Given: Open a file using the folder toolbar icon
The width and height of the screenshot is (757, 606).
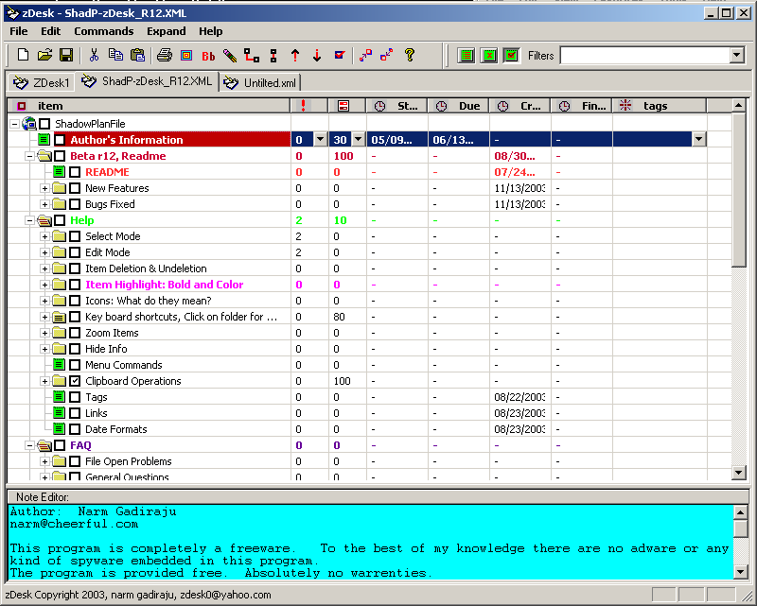Looking at the screenshot, I should (44, 55).
